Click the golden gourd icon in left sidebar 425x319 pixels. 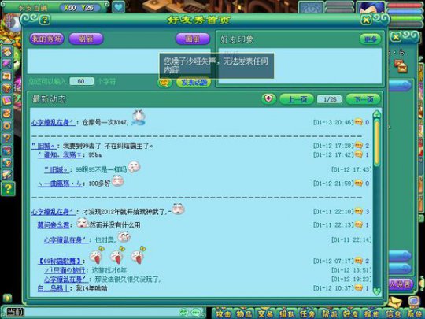(x=7, y=113)
